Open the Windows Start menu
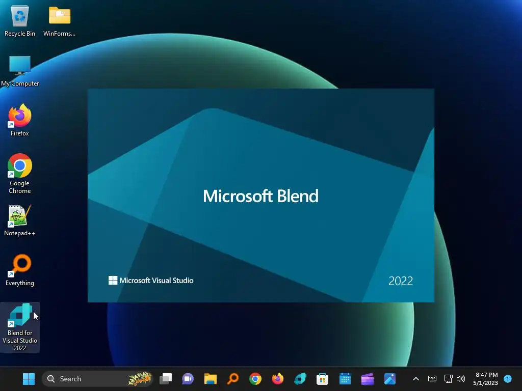This screenshot has height=391, width=522. click(29, 379)
